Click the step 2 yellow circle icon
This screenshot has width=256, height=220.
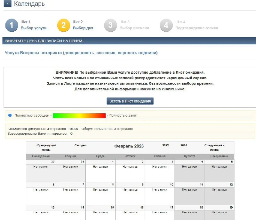tap(63, 26)
